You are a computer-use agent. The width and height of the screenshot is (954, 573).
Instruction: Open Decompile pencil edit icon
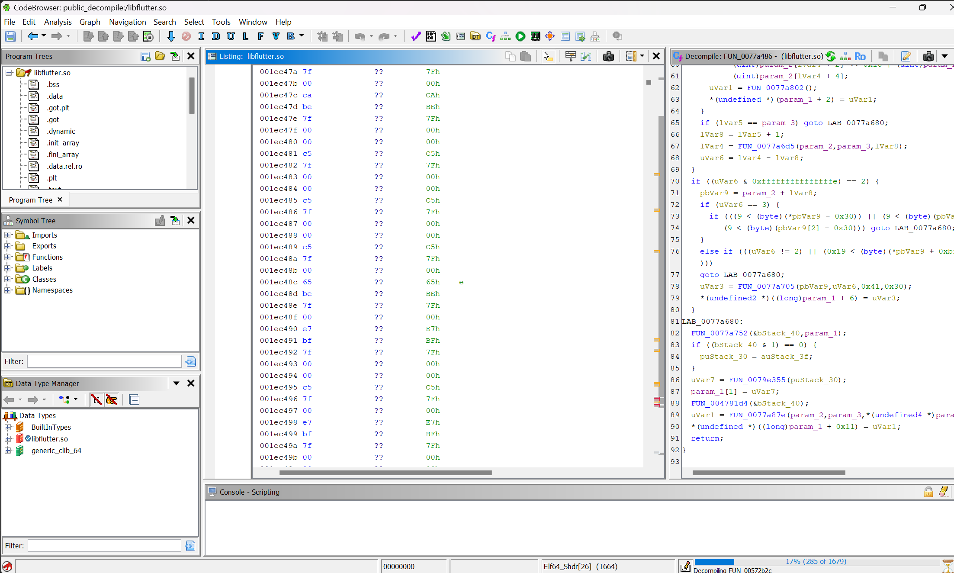pyautogui.click(x=906, y=56)
